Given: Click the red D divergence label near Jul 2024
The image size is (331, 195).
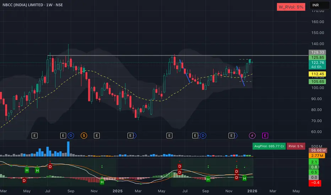Looking at the screenshot, I should (x=50, y=167).
